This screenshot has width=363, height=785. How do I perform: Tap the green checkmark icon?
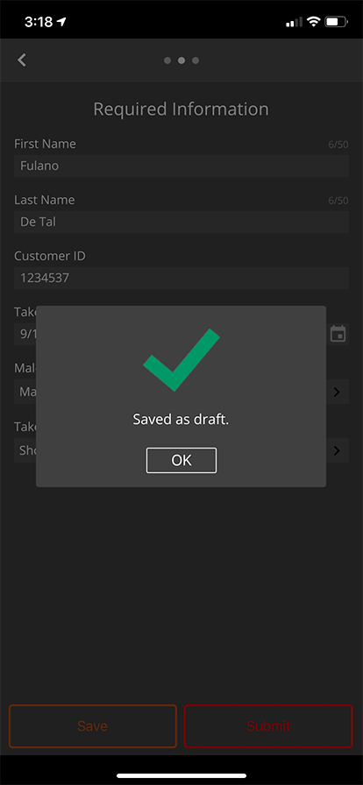[x=181, y=360]
